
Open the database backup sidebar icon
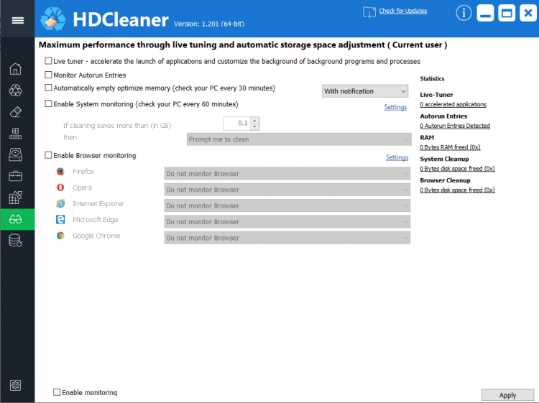pos(16,241)
